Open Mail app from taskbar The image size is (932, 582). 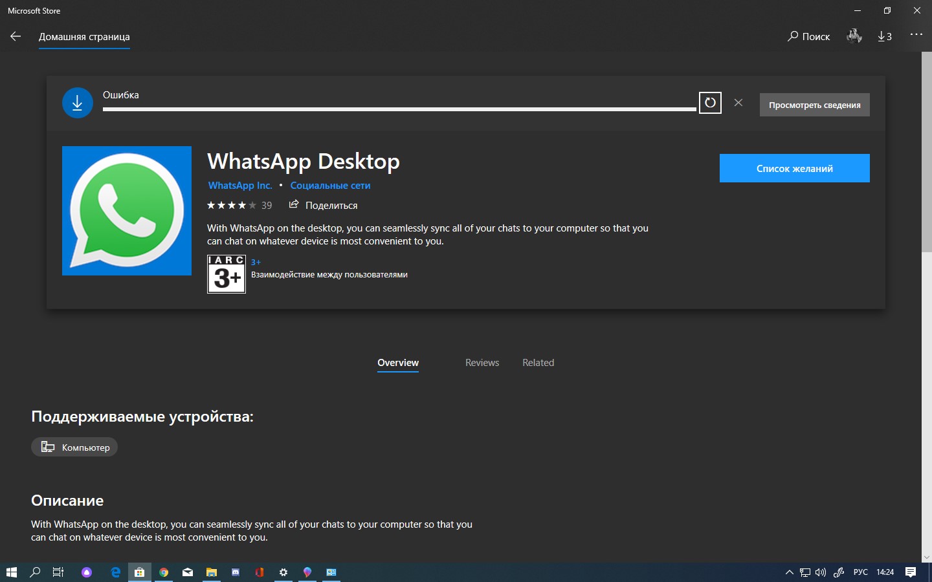188,572
